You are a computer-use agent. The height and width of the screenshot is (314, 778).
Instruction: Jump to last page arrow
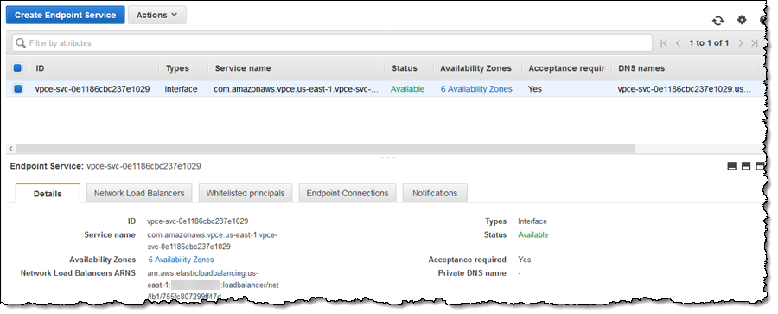754,43
